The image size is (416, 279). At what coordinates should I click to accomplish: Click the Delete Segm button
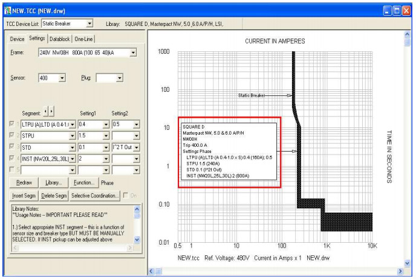(54, 196)
